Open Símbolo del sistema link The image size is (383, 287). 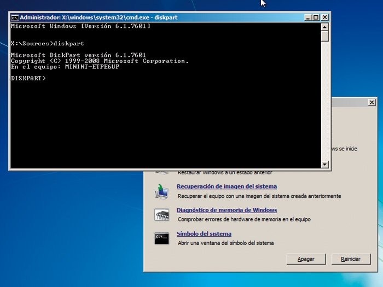coord(204,234)
